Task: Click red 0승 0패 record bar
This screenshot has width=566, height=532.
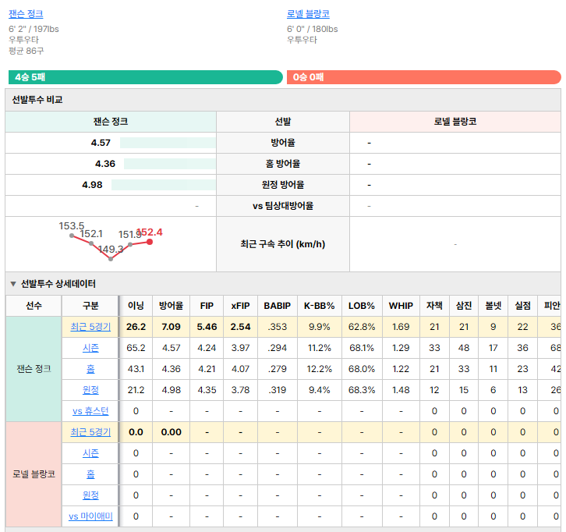Action: click(424, 77)
